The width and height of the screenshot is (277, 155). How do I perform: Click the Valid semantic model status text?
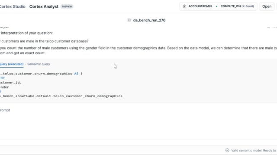tap(254, 150)
